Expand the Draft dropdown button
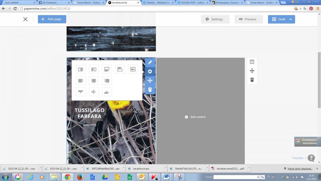Screen dimensions: 321x181 tap(291, 19)
